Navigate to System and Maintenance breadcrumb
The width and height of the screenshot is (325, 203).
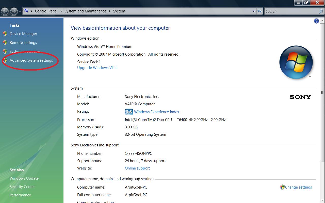85,11
